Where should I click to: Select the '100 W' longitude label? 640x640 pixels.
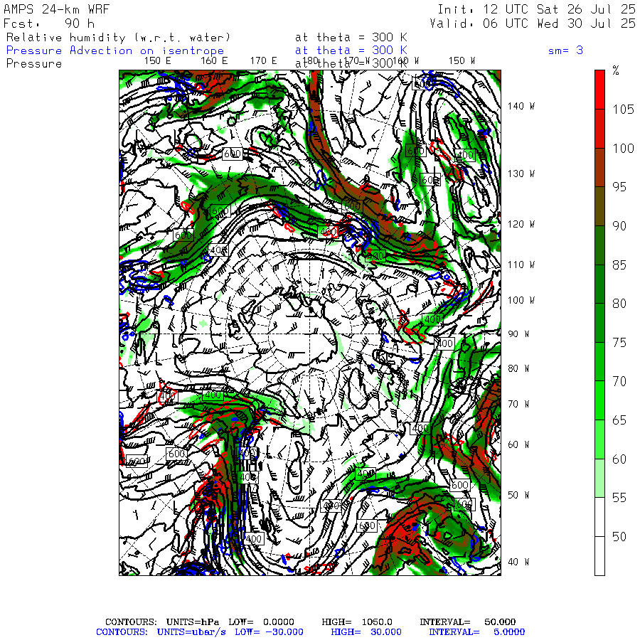pos(521,300)
